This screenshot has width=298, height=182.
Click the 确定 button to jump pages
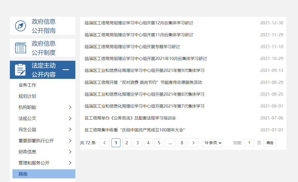pyautogui.click(x=270, y=143)
